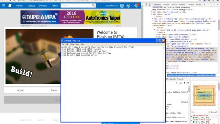Open the Roblox settings gear icon
This screenshot has height=124, width=220.
136,6
